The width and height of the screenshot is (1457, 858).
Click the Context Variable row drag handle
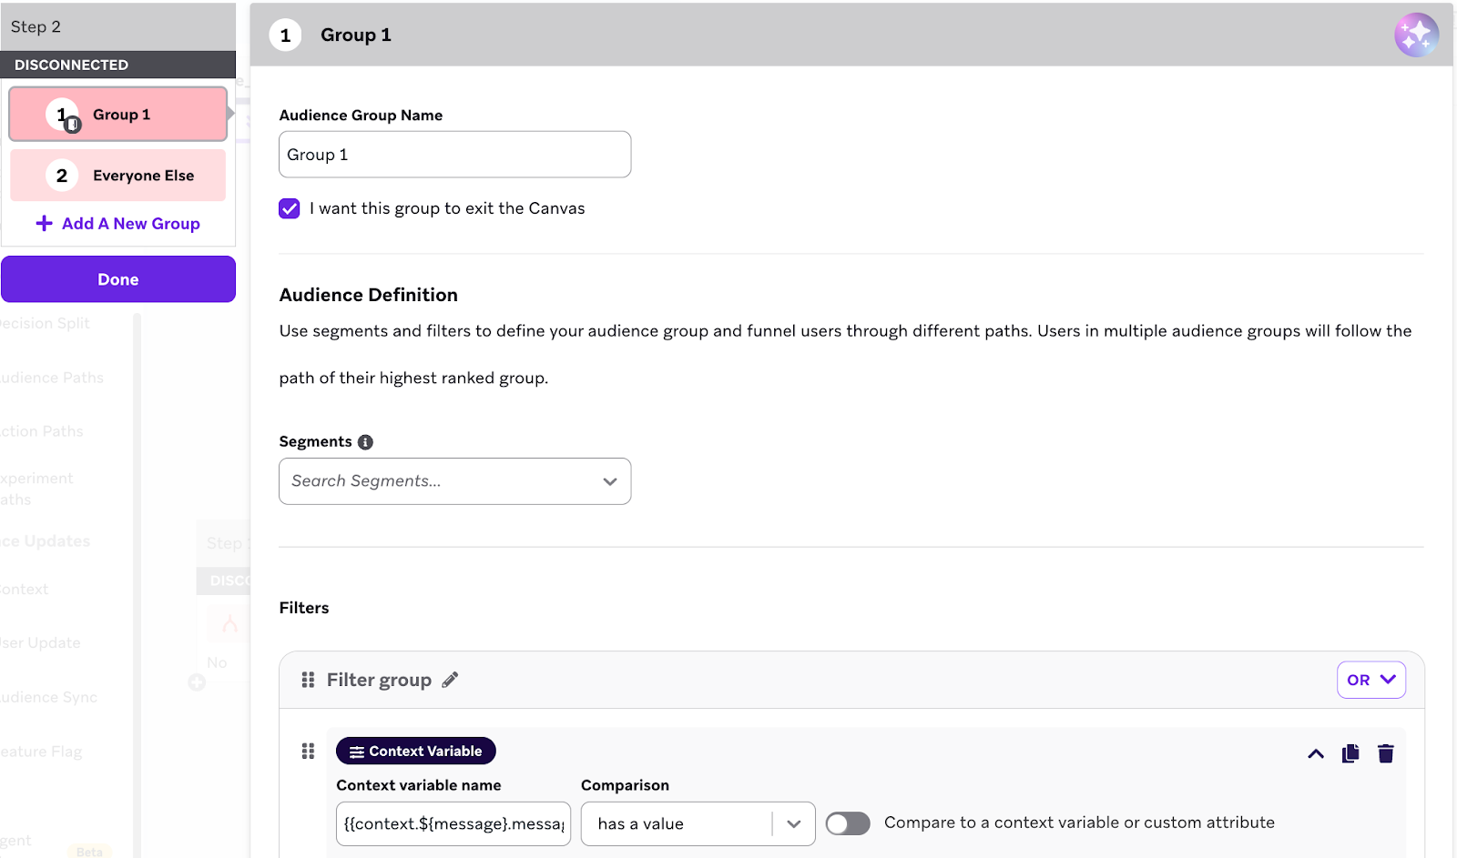pyautogui.click(x=308, y=752)
